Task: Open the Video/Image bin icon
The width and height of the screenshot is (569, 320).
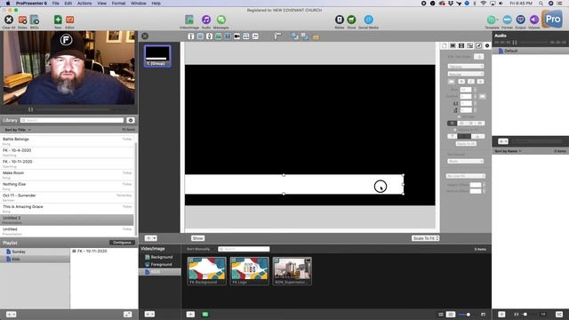Action: [189, 20]
